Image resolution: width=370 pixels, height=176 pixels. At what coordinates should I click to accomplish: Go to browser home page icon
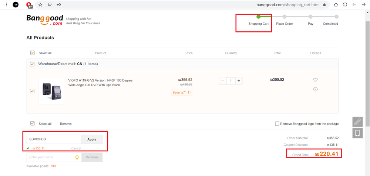click(336, 4)
